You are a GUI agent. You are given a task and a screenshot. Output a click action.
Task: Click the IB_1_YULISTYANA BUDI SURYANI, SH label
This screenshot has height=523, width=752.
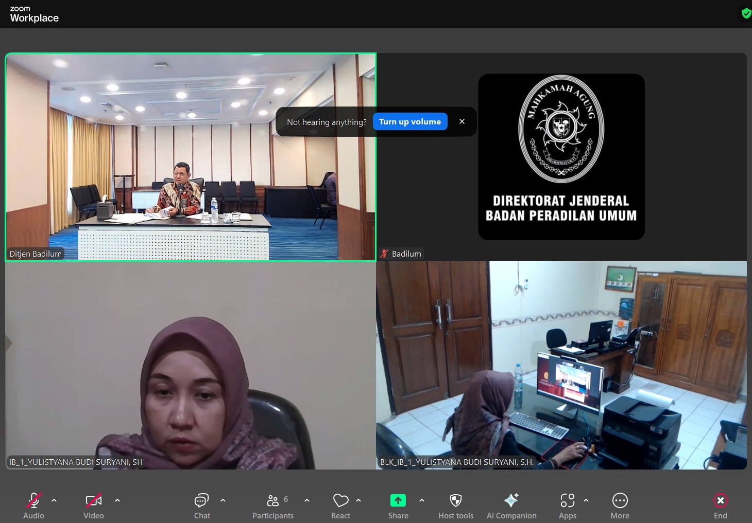coord(76,462)
